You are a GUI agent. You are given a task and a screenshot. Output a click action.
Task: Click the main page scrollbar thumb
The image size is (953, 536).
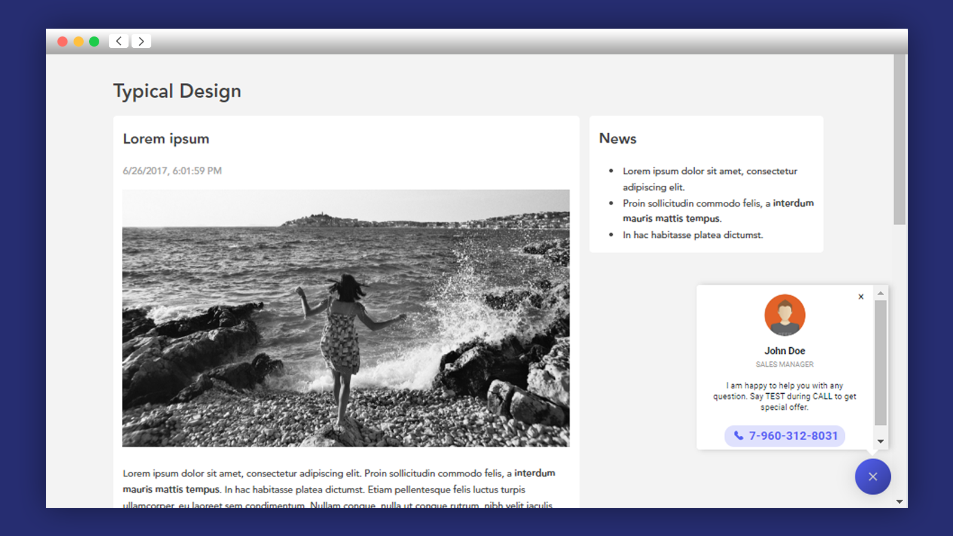pyautogui.click(x=899, y=139)
